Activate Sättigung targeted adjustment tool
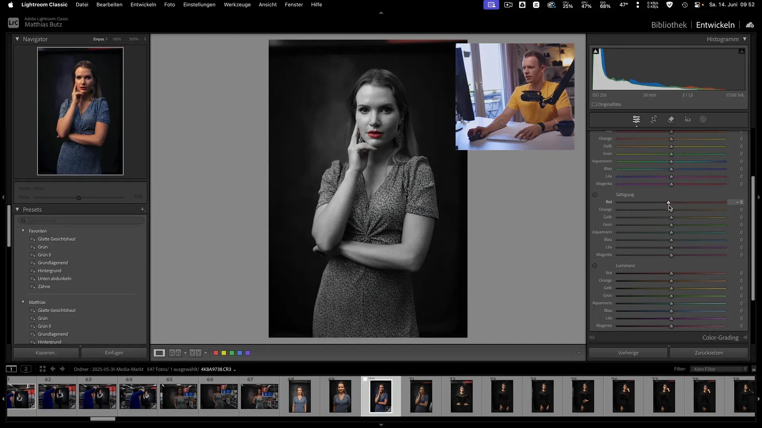 (x=595, y=195)
